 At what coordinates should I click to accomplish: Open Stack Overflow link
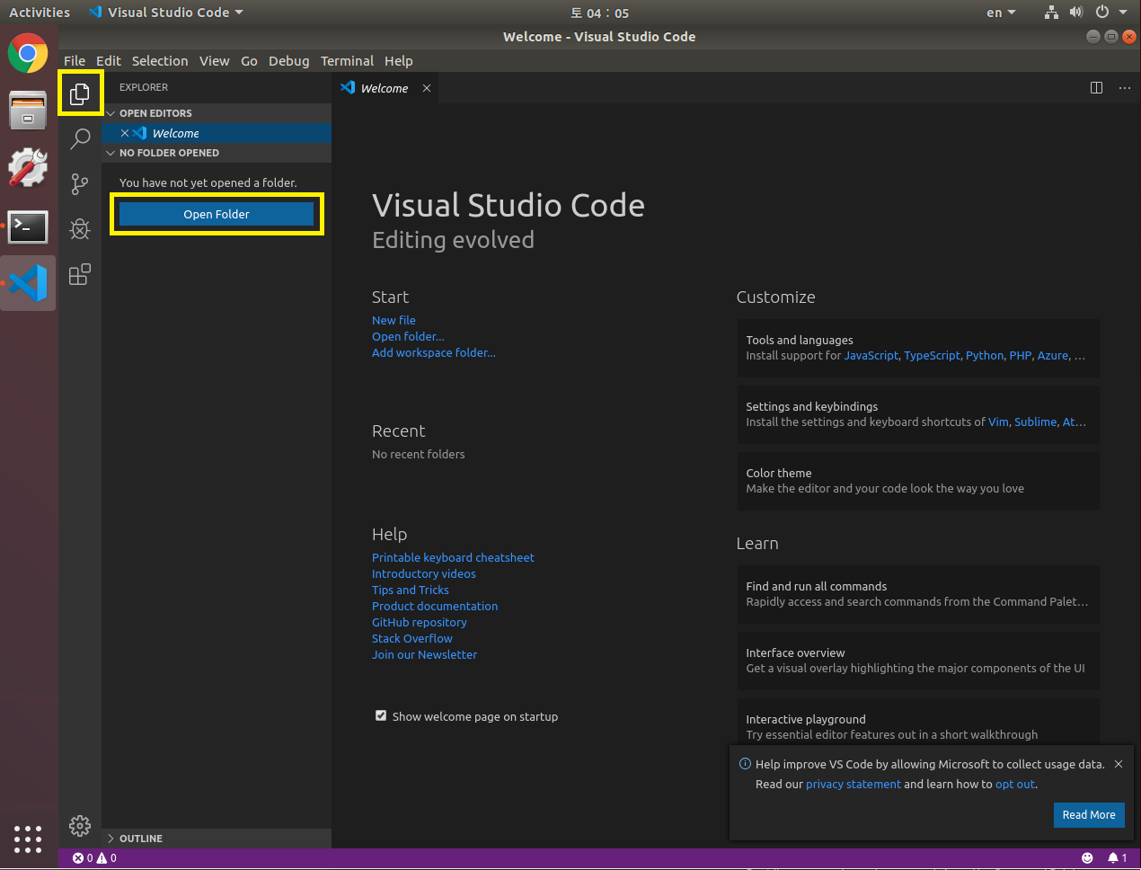coord(412,638)
